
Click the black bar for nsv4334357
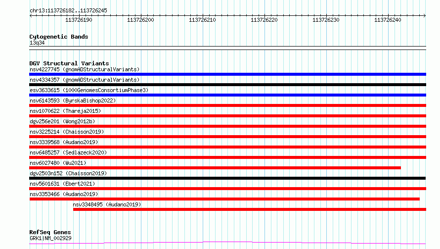[x=227, y=85]
